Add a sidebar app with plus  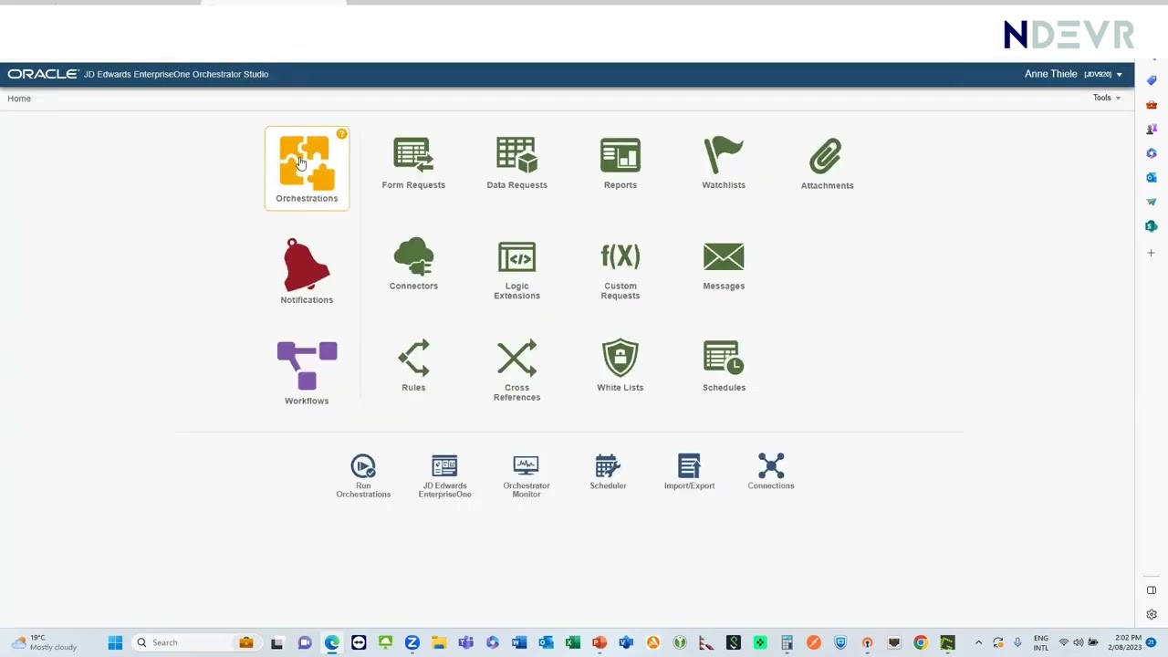click(x=1152, y=253)
